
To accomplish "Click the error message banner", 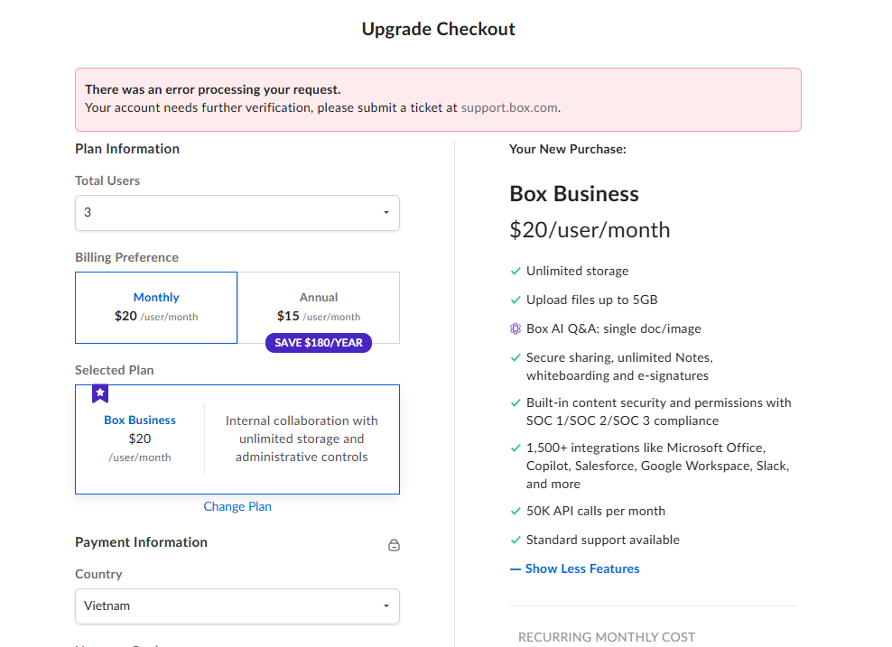I will pyautogui.click(x=438, y=99).
